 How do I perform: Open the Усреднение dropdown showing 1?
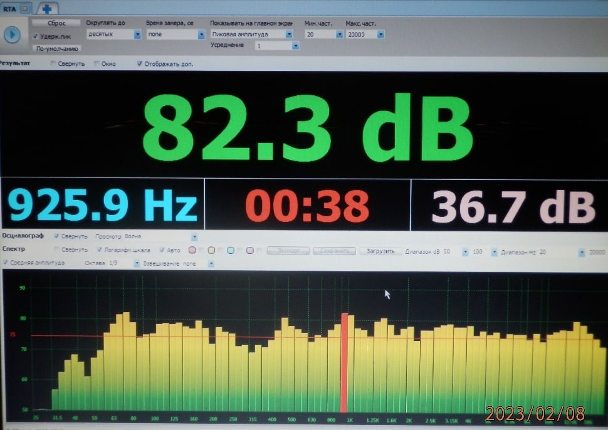coord(277,46)
